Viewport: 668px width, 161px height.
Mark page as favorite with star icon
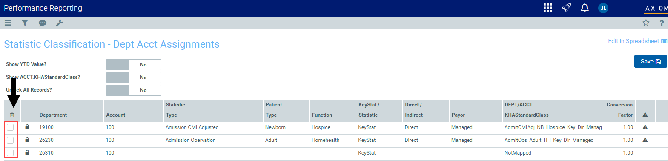646,23
